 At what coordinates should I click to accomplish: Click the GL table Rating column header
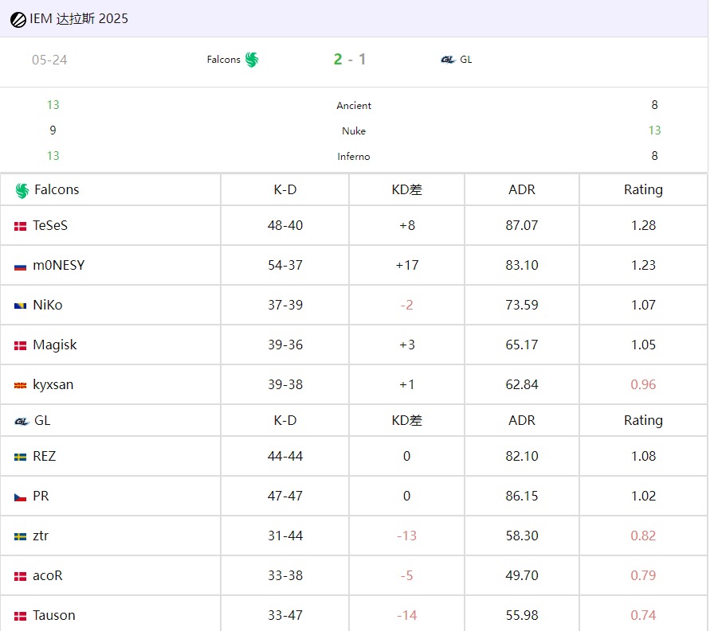coord(643,421)
